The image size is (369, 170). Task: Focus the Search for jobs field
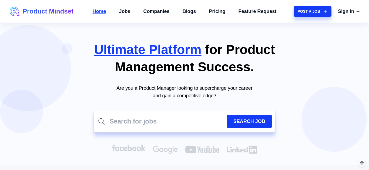point(166,121)
